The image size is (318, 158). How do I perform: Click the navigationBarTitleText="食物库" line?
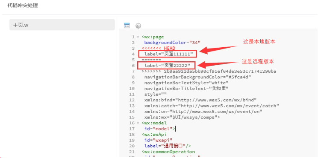187,89
